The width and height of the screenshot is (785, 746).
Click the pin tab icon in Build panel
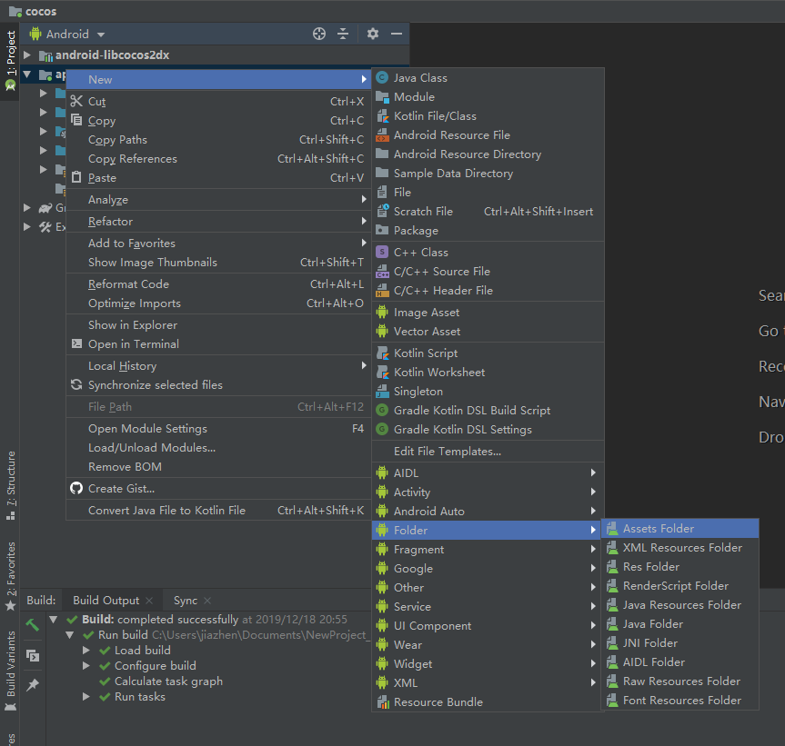pos(33,684)
